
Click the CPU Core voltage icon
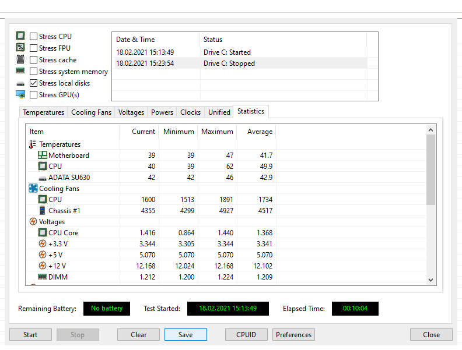pyautogui.click(x=43, y=232)
